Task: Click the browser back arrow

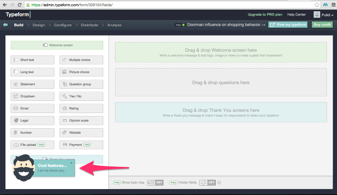Action: (x=5, y=5)
